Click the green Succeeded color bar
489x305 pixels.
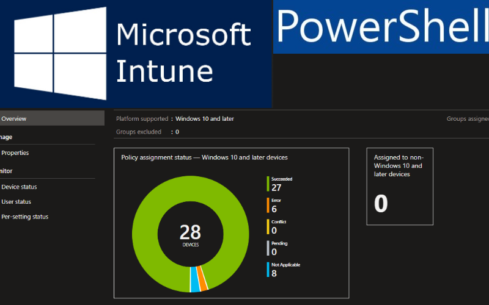click(x=268, y=184)
